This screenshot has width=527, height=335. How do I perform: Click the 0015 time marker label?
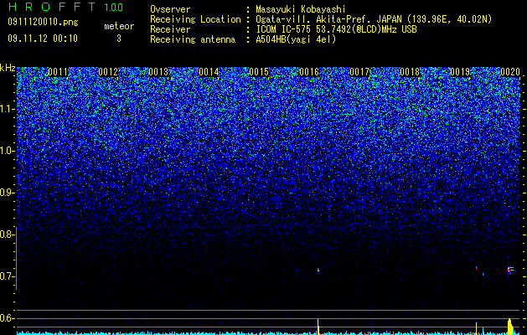point(259,72)
